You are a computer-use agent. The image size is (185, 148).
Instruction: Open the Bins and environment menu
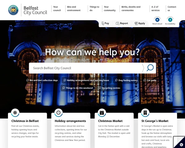pos(74,9)
